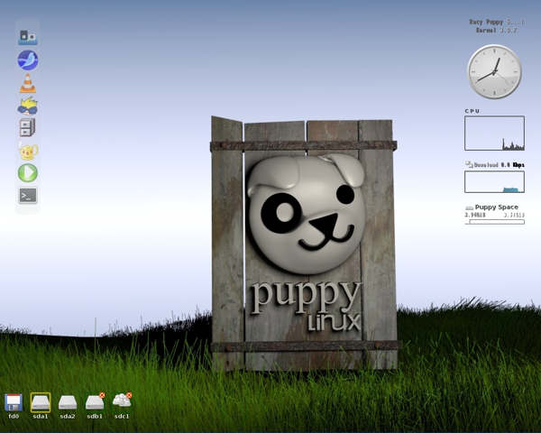Open the terminal console icon
Viewport: 541px width, 433px height.
click(x=28, y=196)
